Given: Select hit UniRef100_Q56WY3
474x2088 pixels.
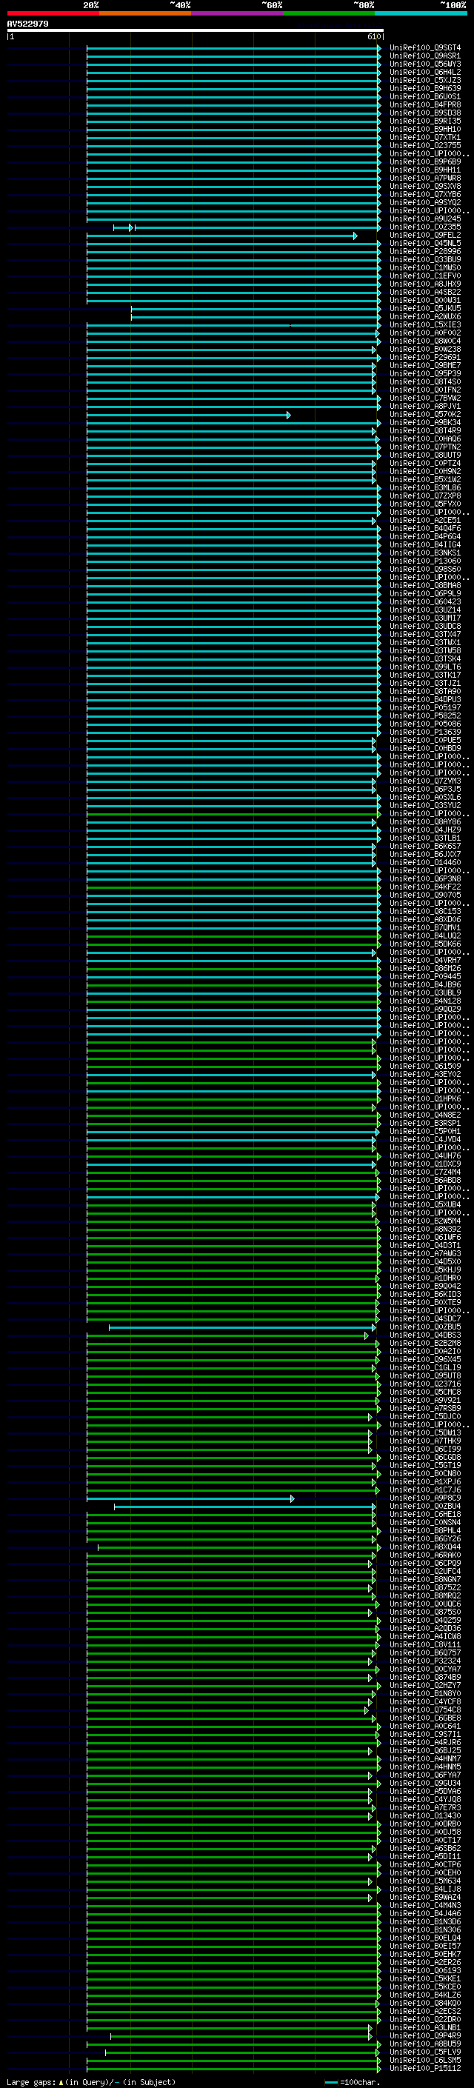Looking at the screenshot, I should pos(425,64).
